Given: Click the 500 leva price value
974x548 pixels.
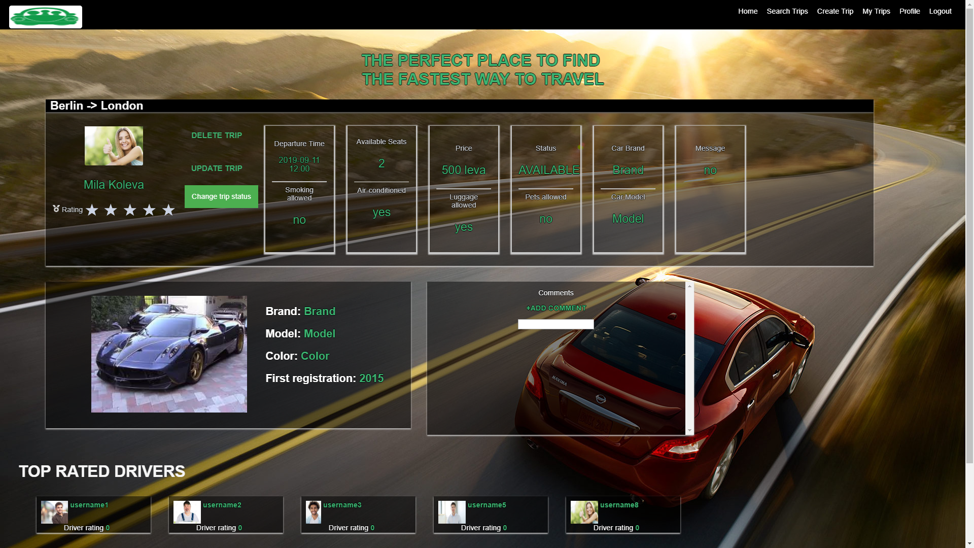Looking at the screenshot, I should click(x=464, y=170).
